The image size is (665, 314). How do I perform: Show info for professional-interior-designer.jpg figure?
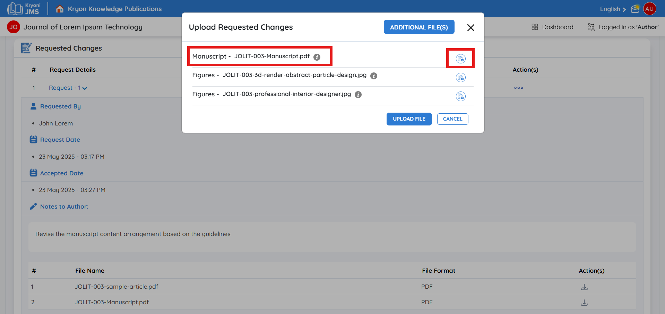tap(358, 95)
